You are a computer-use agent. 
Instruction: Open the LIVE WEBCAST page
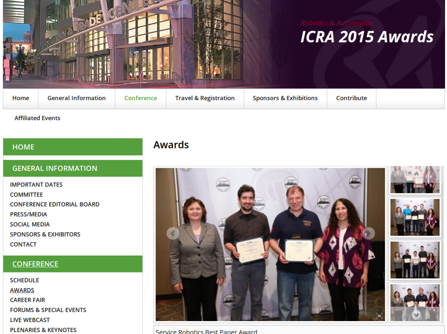30,320
